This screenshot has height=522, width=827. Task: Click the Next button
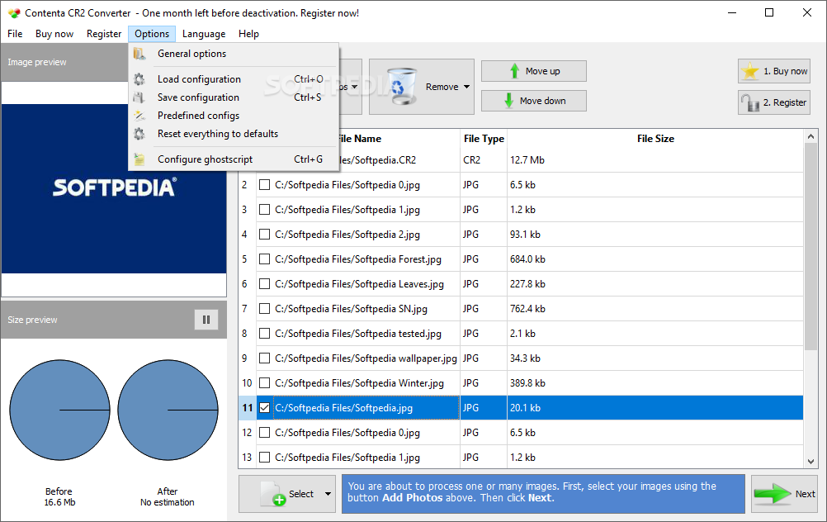click(784, 494)
